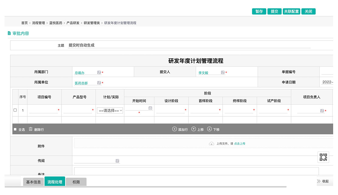This screenshot has width=338, height=195.
Task: Move the row up with 上移
Action: click(x=197, y=129)
